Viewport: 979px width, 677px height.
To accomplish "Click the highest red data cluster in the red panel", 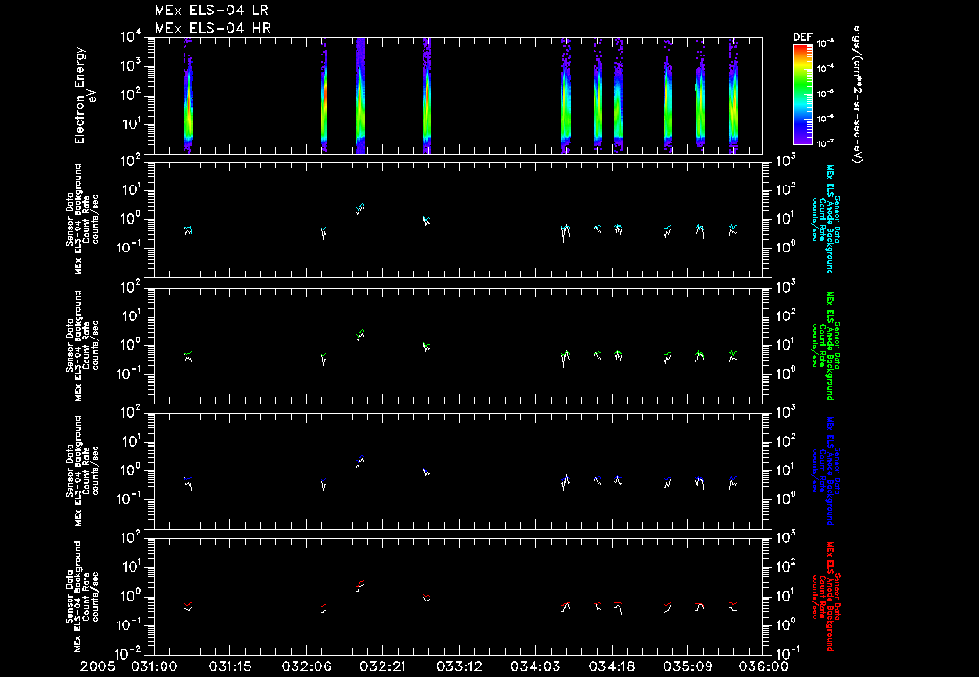I will pyautogui.click(x=359, y=586).
